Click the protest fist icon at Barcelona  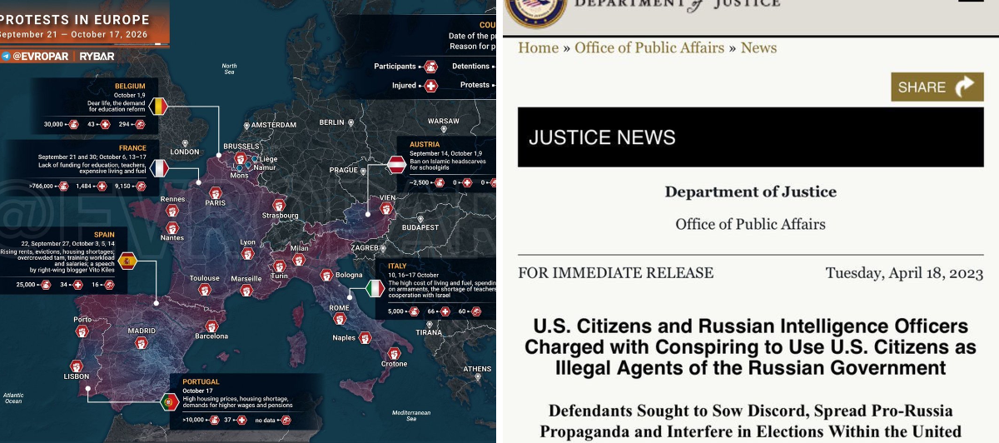pyautogui.click(x=211, y=326)
